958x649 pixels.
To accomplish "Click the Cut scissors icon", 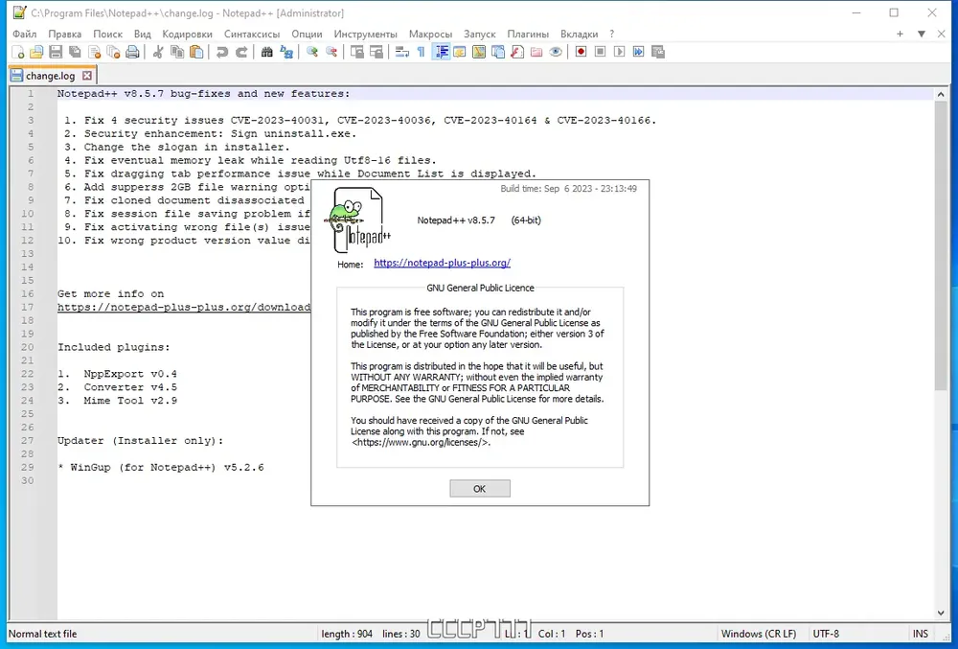I will [158, 52].
